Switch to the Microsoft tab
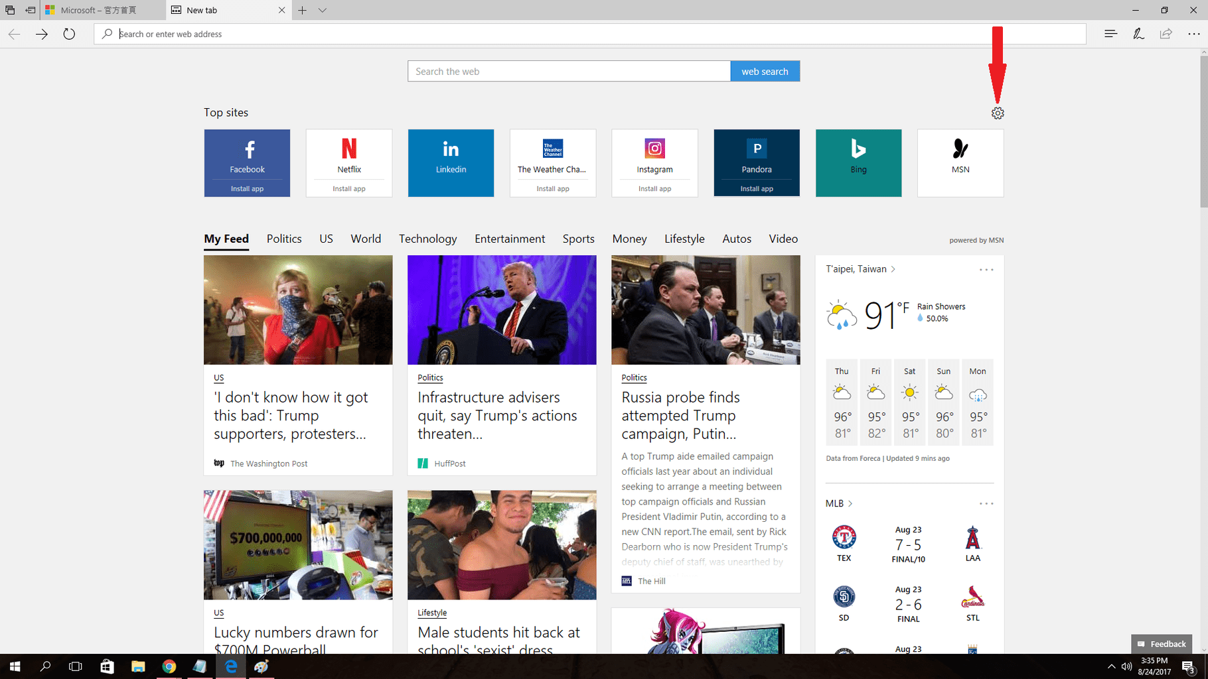1208x679 pixels. [x=103, y=10]
